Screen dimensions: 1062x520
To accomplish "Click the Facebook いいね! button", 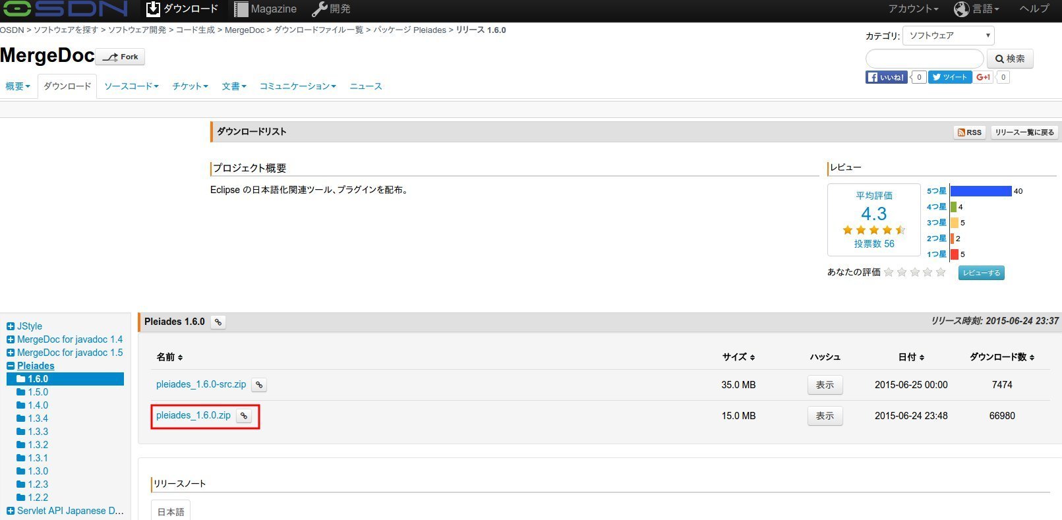I will [886, 77].
